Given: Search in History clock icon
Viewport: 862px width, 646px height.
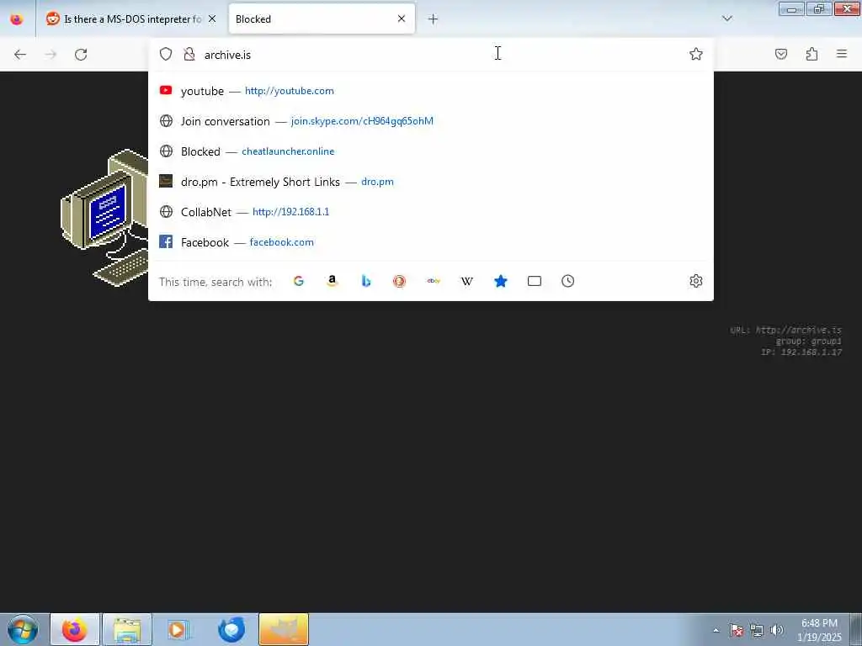Looking at the screenshot, I should click(568, 281).
